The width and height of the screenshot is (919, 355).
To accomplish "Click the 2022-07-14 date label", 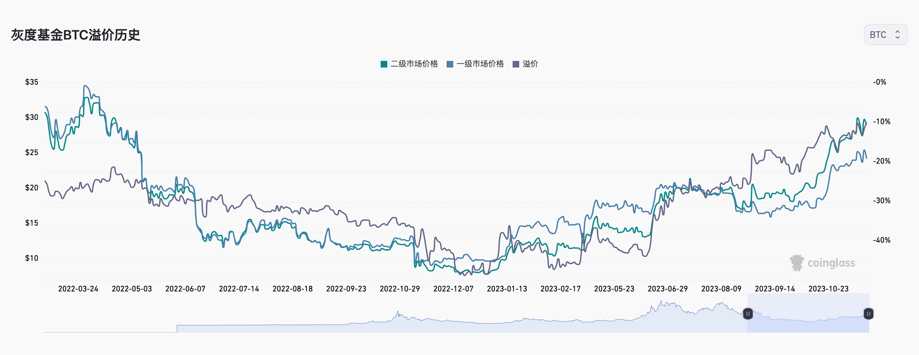I will (239, 289).
